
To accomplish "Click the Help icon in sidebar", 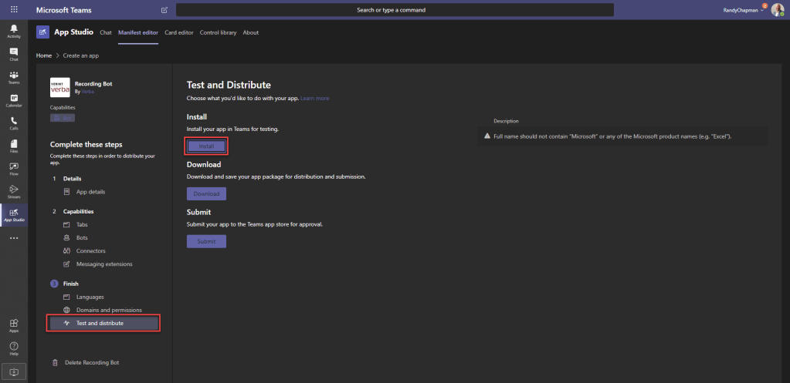I will coord(14,348).
